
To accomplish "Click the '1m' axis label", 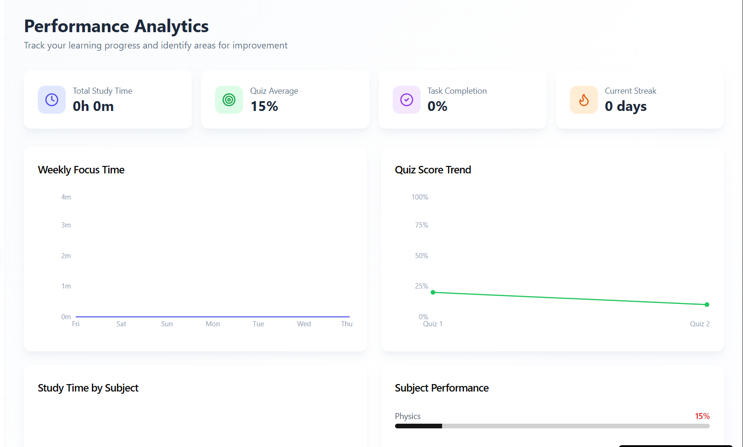I will click(66, 286).
